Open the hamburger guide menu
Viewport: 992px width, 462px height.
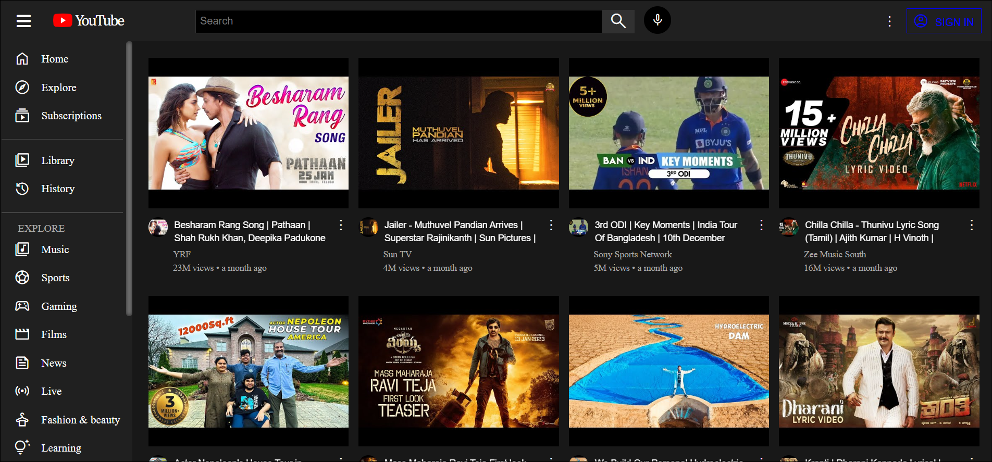coord(23,21)
